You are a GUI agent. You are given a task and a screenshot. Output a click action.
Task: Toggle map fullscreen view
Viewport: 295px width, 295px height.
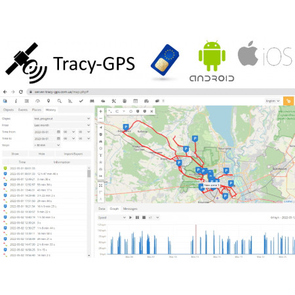pyautogui.click(x=101, y=186)
